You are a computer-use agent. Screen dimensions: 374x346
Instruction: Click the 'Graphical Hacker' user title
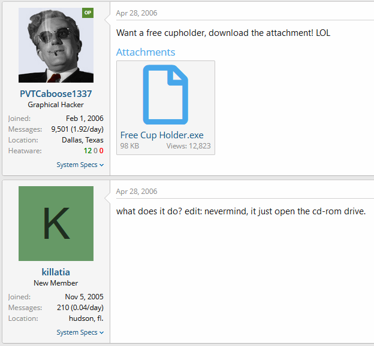pyautogui.click(x=56, y=105)
